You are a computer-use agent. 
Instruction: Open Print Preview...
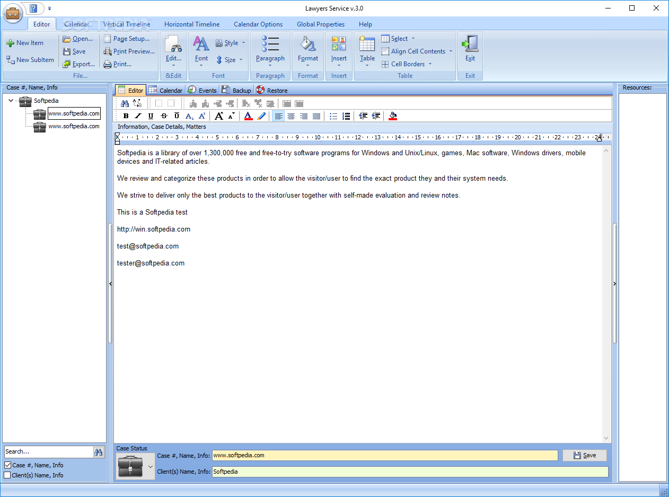coord(129,51)
